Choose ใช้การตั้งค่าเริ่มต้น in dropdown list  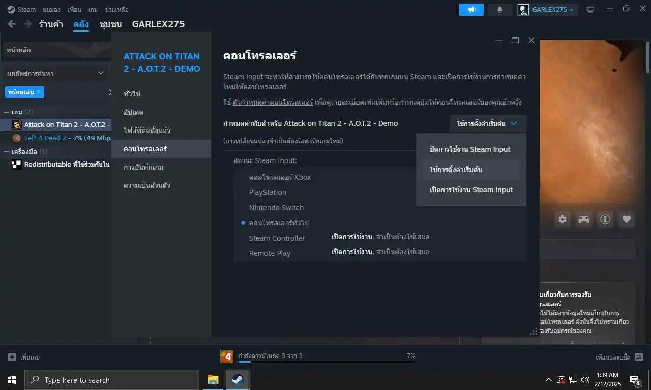[x=470, y=170]
